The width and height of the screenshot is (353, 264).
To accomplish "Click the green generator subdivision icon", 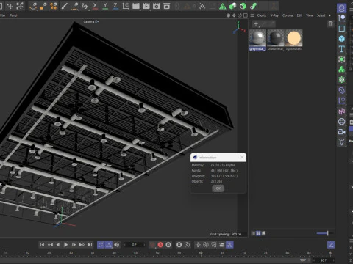I will coord(342,59).
